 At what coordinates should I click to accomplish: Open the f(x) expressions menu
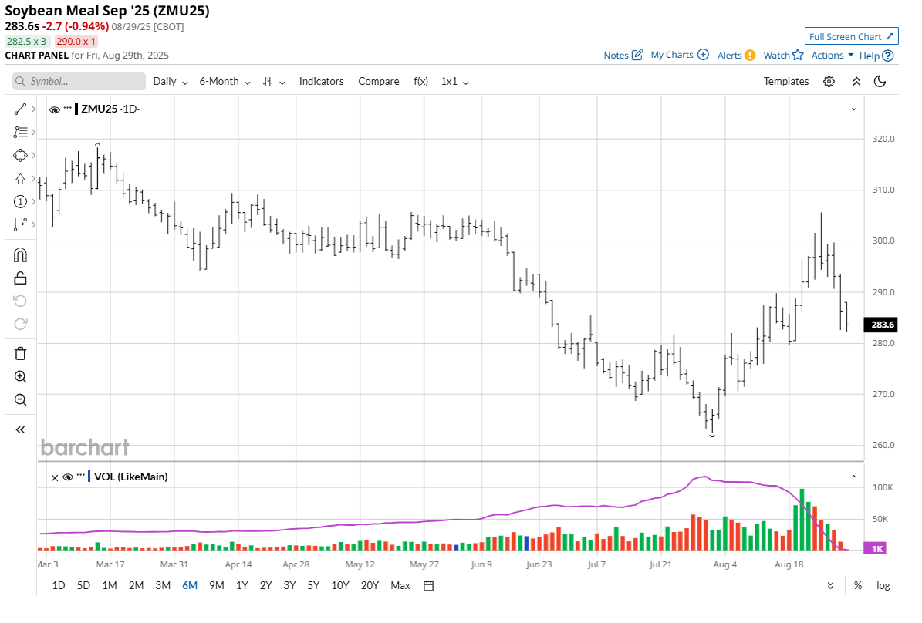[421, 82]
